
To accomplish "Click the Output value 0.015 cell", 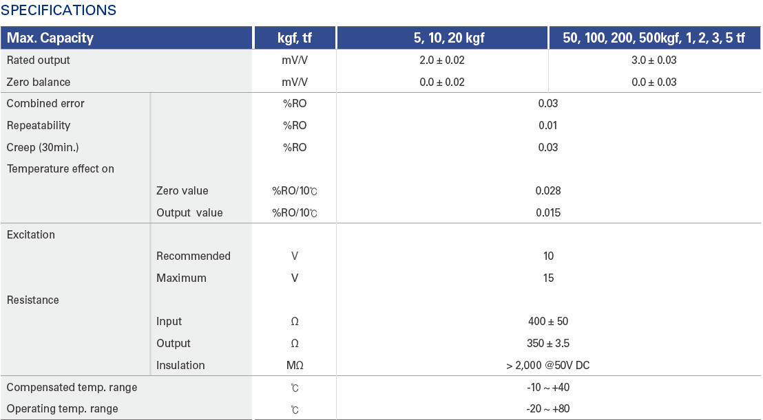I will coord(548,212).
